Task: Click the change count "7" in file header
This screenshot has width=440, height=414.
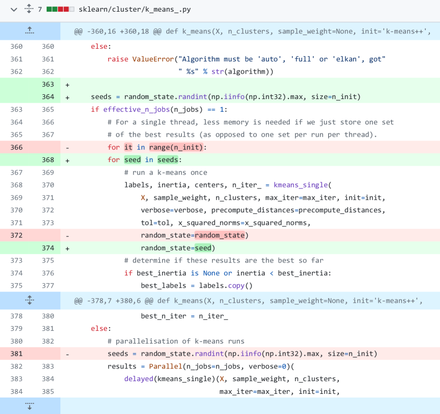Action: point(40,10)
